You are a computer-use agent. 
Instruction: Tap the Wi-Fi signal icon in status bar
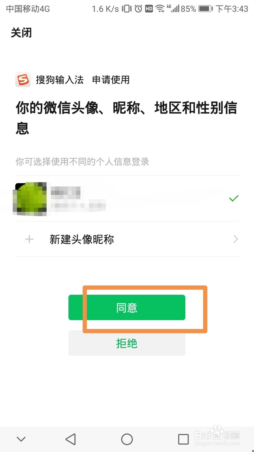[x=160, y=9]
